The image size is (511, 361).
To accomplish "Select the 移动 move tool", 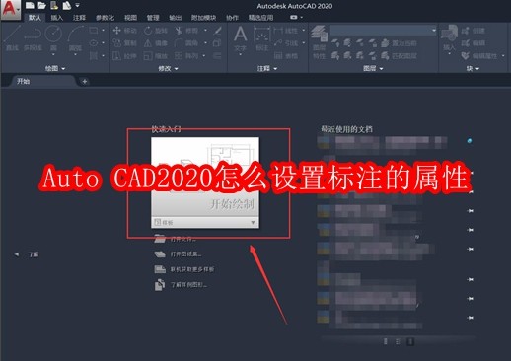I will (124, 31).
